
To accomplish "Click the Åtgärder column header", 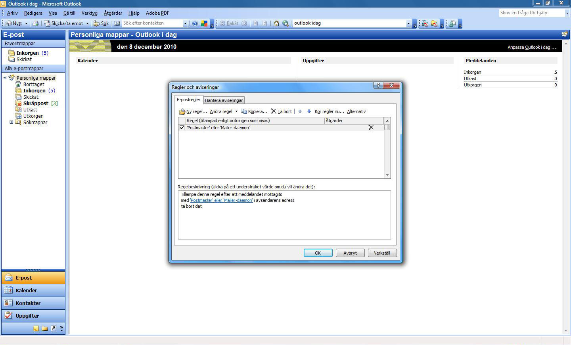I will tap(354, 121).
